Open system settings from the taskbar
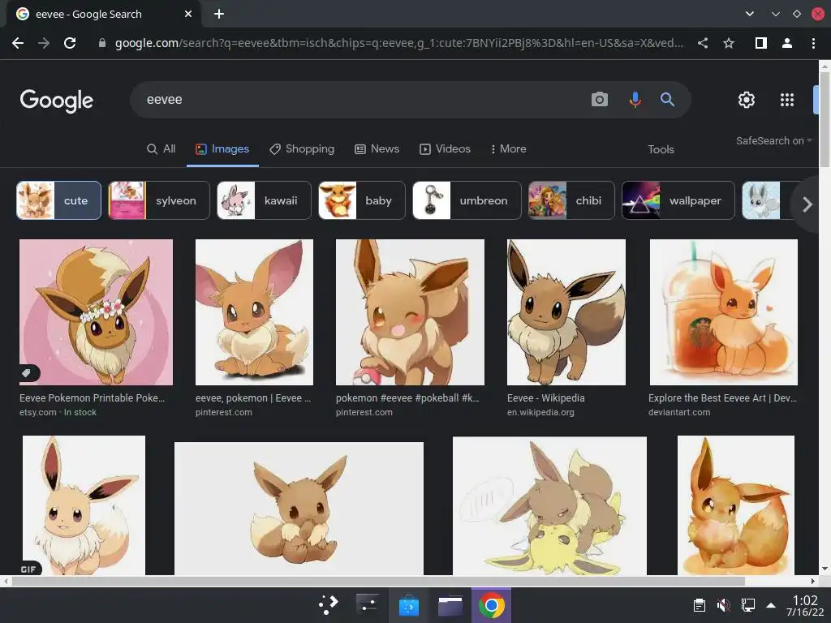 coord(368,604)
